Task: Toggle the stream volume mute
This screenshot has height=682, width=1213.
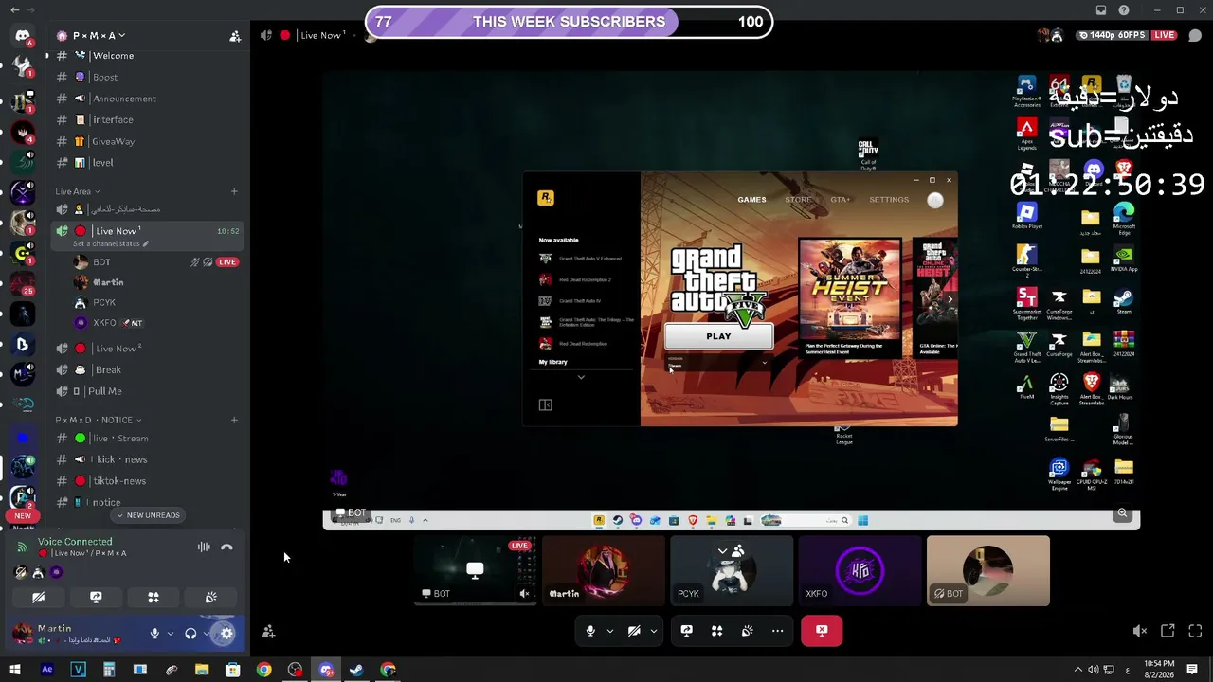Action: 1140,631
